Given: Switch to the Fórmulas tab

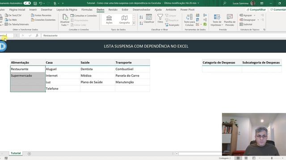Looking at the screenshot, I should click(87, 10).
